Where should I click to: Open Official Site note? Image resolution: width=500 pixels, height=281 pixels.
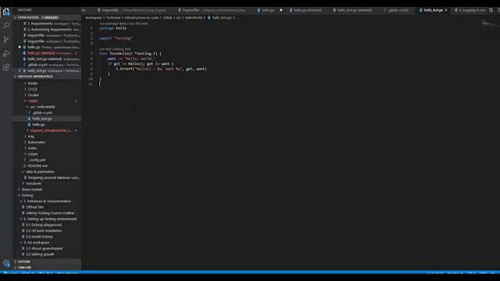click(x=34, y=207)
